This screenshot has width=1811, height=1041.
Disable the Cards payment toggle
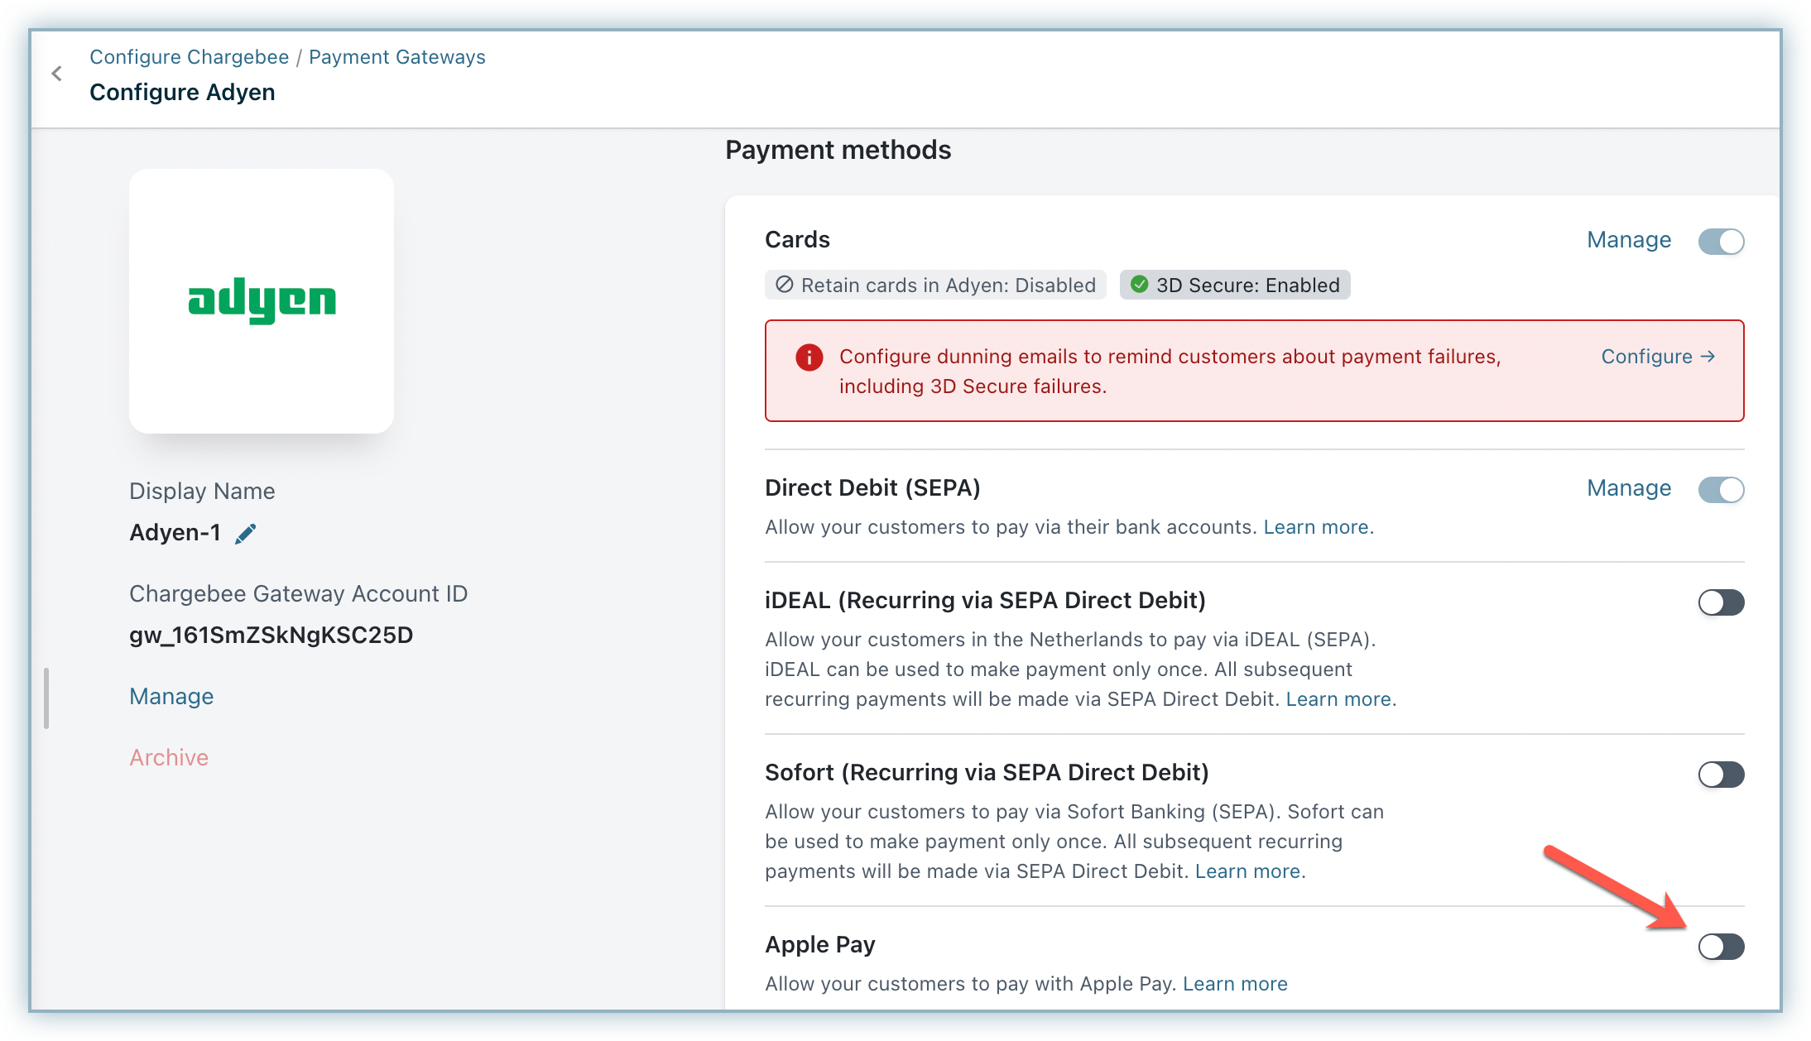1721,242
